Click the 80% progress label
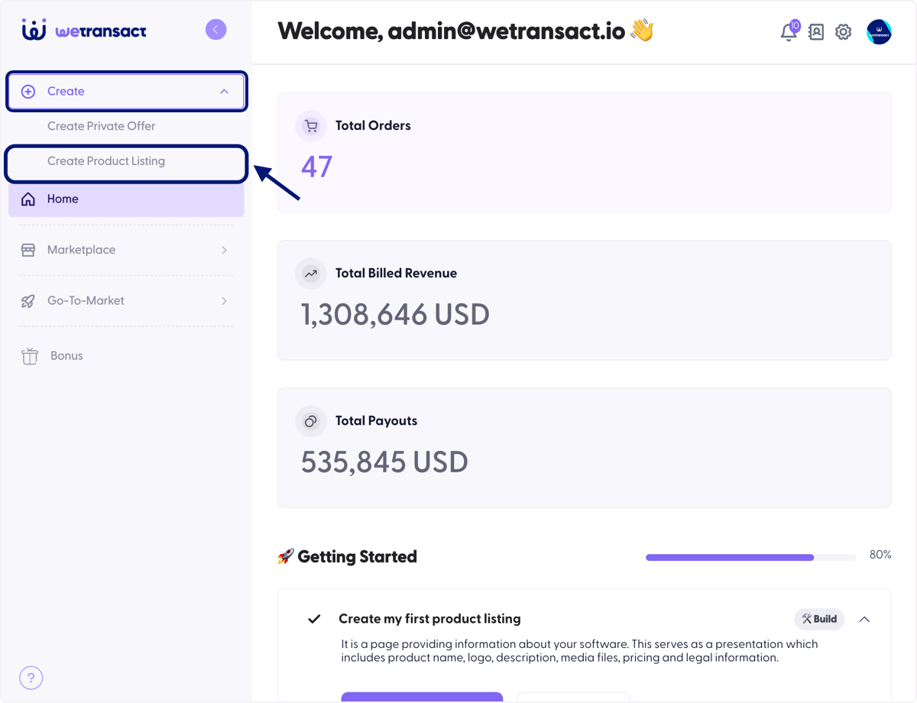 coord(880,555)
